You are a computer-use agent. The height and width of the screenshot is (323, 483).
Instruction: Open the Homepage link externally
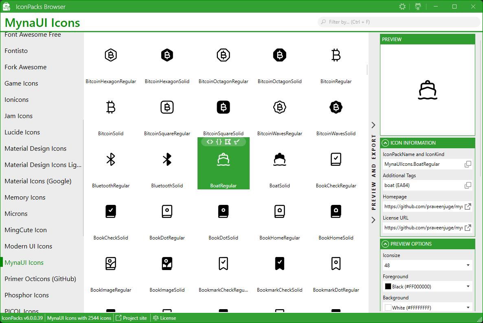tap(468, 207)
